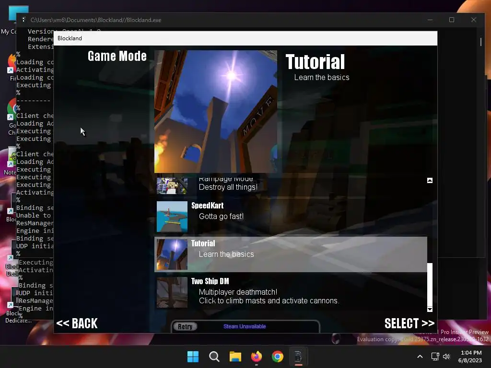Viewport: 491px width, 368px height.
Task: Launch Chrome from the taskbar
Action: (278, 356)
